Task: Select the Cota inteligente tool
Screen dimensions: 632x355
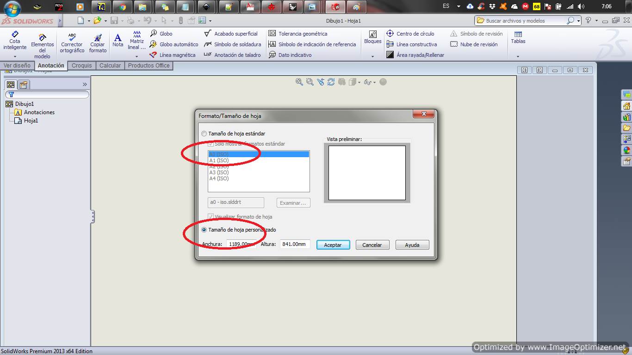Action: click(x=15, y=41)
